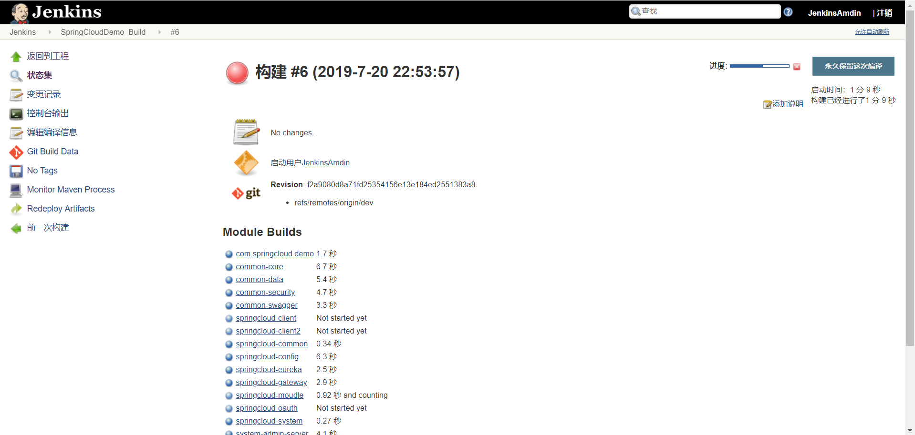
Task: Open springcloud-client2 module link
Action: click(268, 331)
